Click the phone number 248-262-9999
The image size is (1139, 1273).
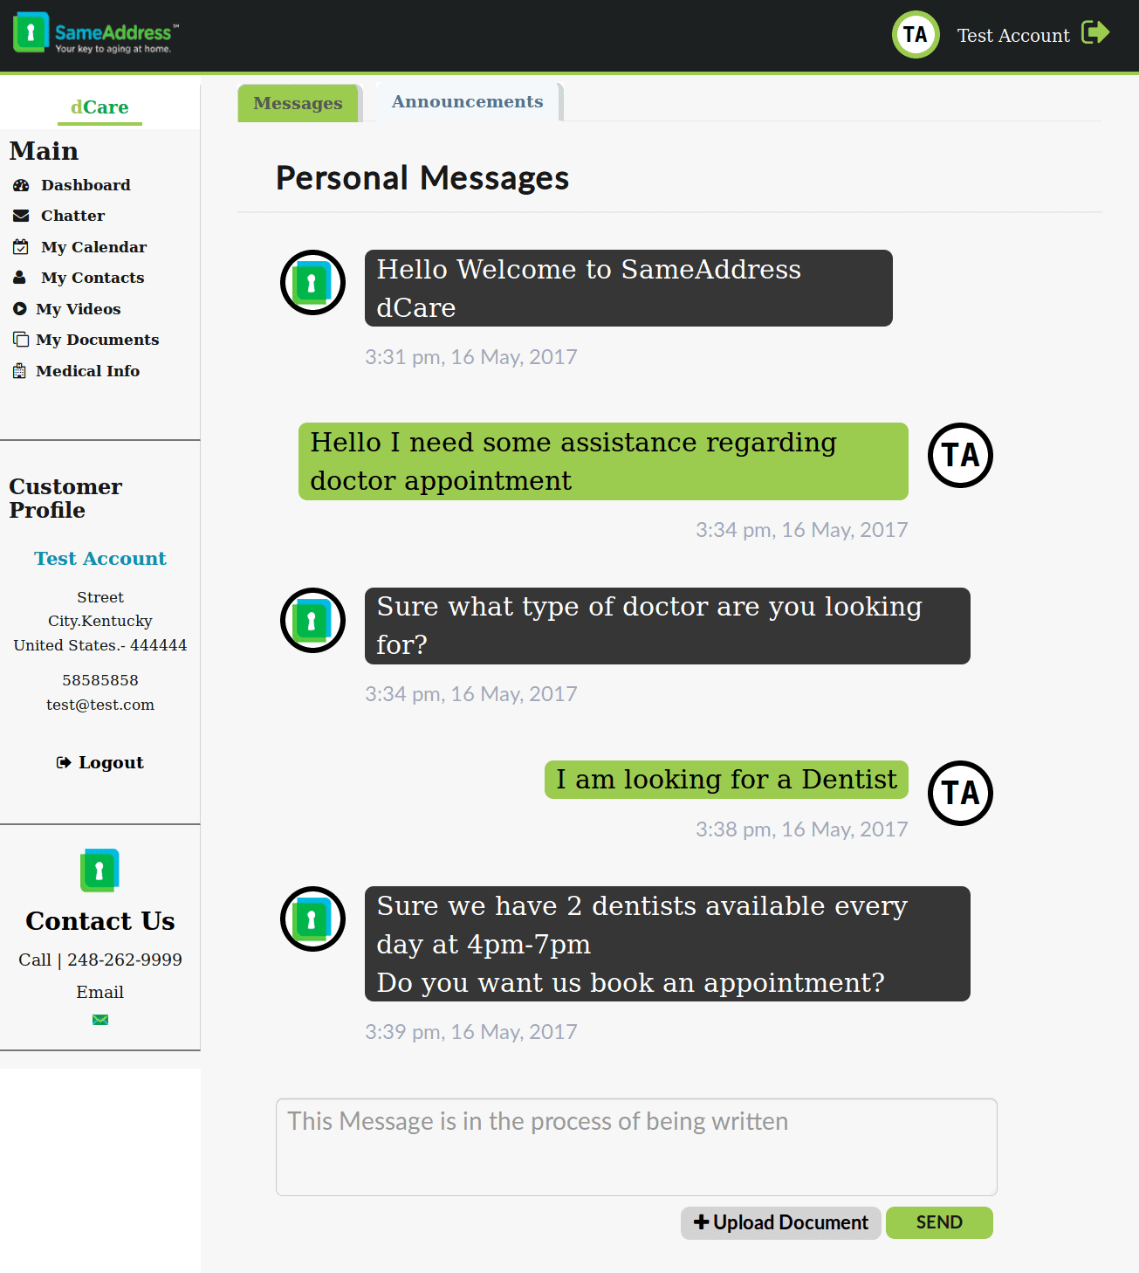coord(125,960)
